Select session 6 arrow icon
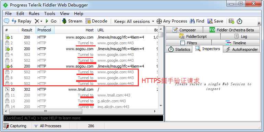The image size is (264, 132). click(x=8, y=66)
